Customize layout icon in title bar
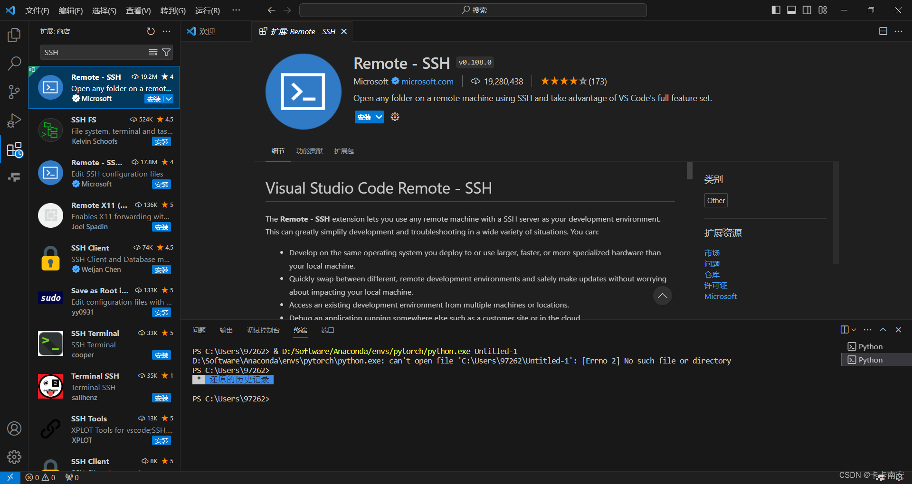Image resolution: width=912 pixels, height=484 pixels. tap(823, 10)
